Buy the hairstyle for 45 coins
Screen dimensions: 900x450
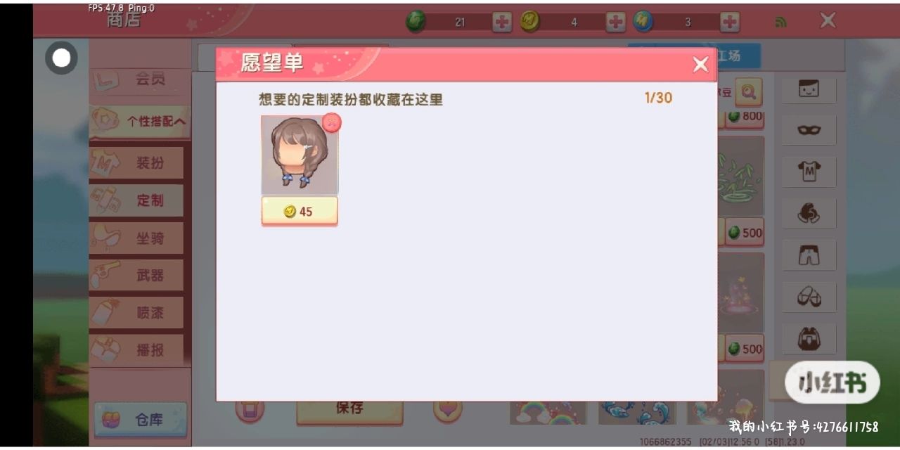pyautogui.click(x=300, y=211)
